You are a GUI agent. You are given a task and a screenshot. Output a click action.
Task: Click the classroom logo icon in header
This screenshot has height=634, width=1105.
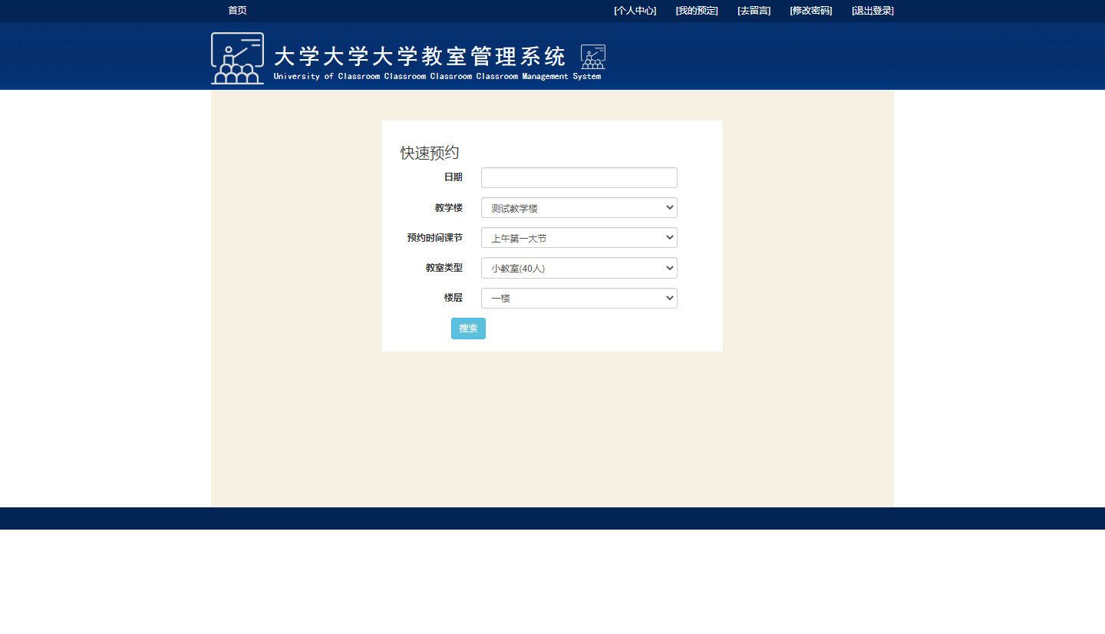pyautogui.click(x=238, y=58)
